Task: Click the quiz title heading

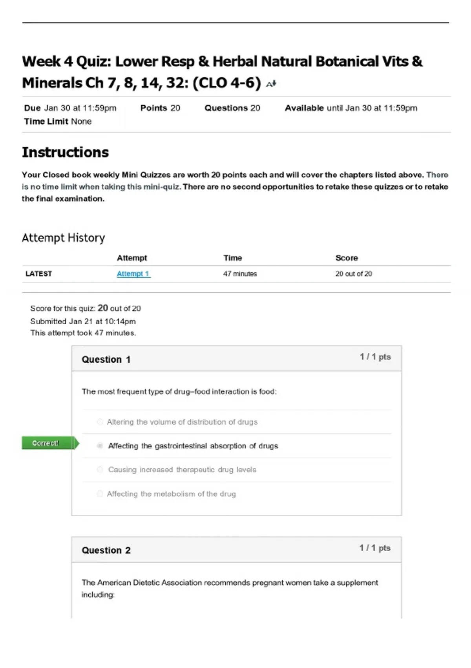Action: (x=222, y=72)
